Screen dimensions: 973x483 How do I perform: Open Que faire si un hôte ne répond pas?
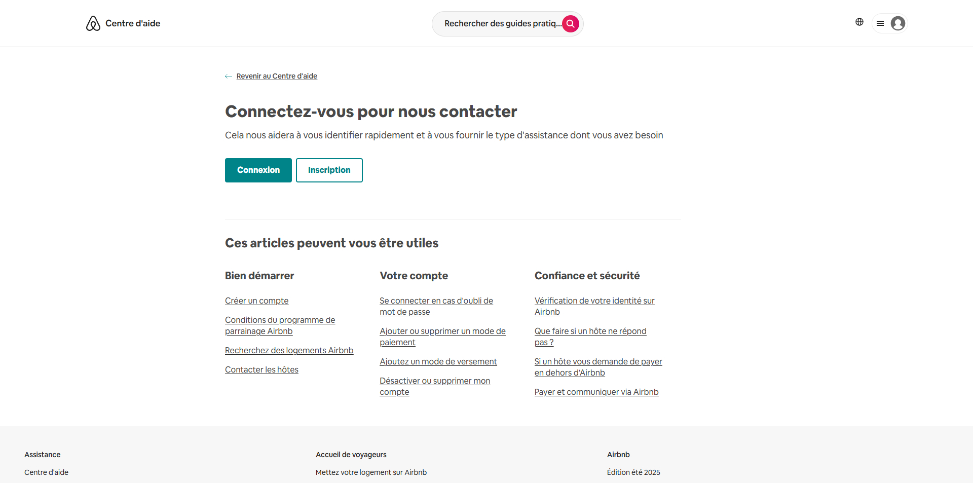pos(590,337)
